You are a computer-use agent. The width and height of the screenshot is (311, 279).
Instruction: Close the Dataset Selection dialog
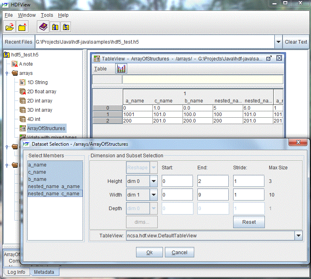(298, 142)
